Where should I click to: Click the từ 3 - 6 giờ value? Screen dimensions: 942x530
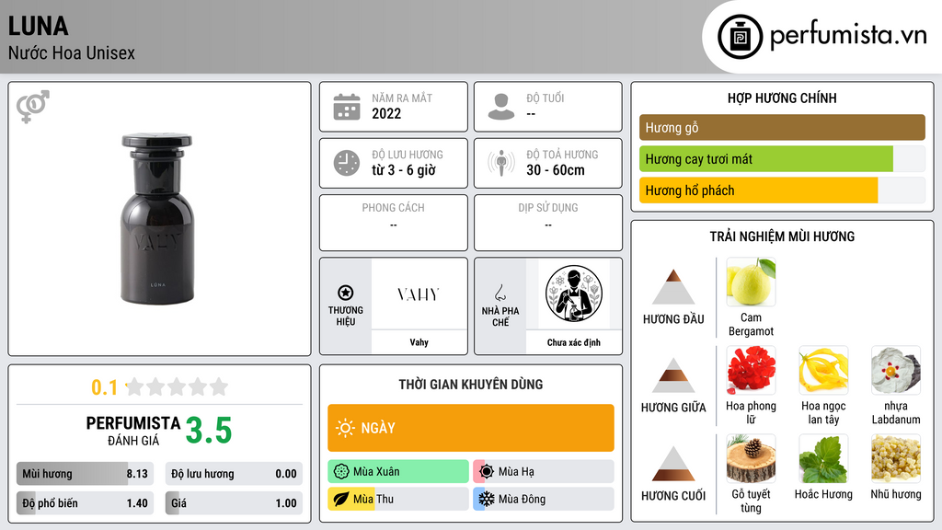[x=404, y=170]
